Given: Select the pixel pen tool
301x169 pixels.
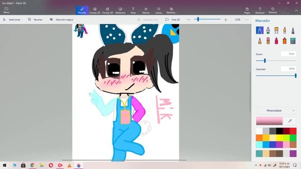Looking at the screenshot, I should tap(293, 30).
